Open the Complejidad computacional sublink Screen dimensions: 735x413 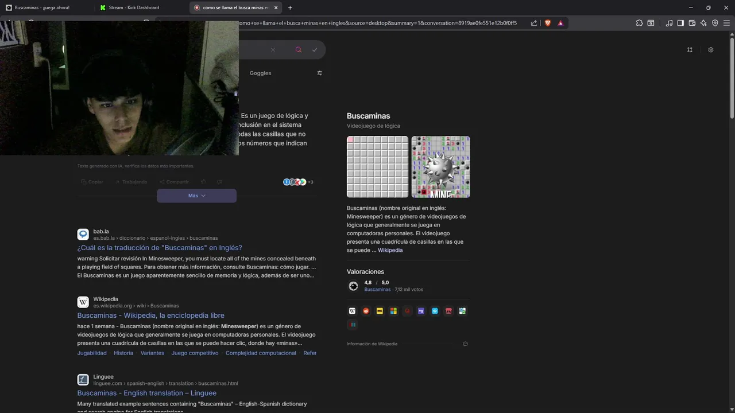[261, 353]
